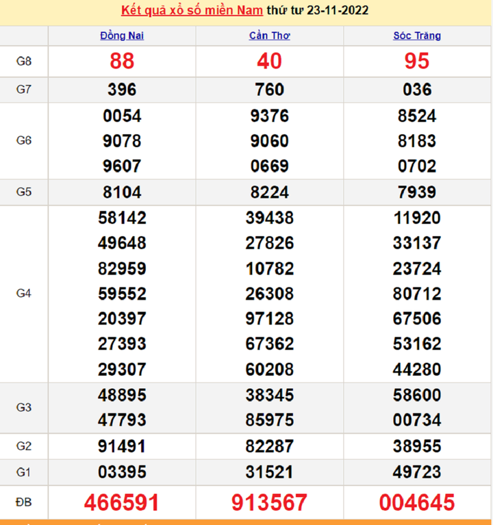The image size is (493, 525).
Task: Open the Sóc Trăng province link
Action: point(417,36)
